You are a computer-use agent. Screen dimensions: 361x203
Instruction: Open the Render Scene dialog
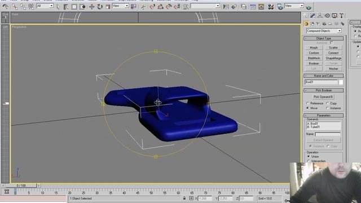[x=280, y=7]
